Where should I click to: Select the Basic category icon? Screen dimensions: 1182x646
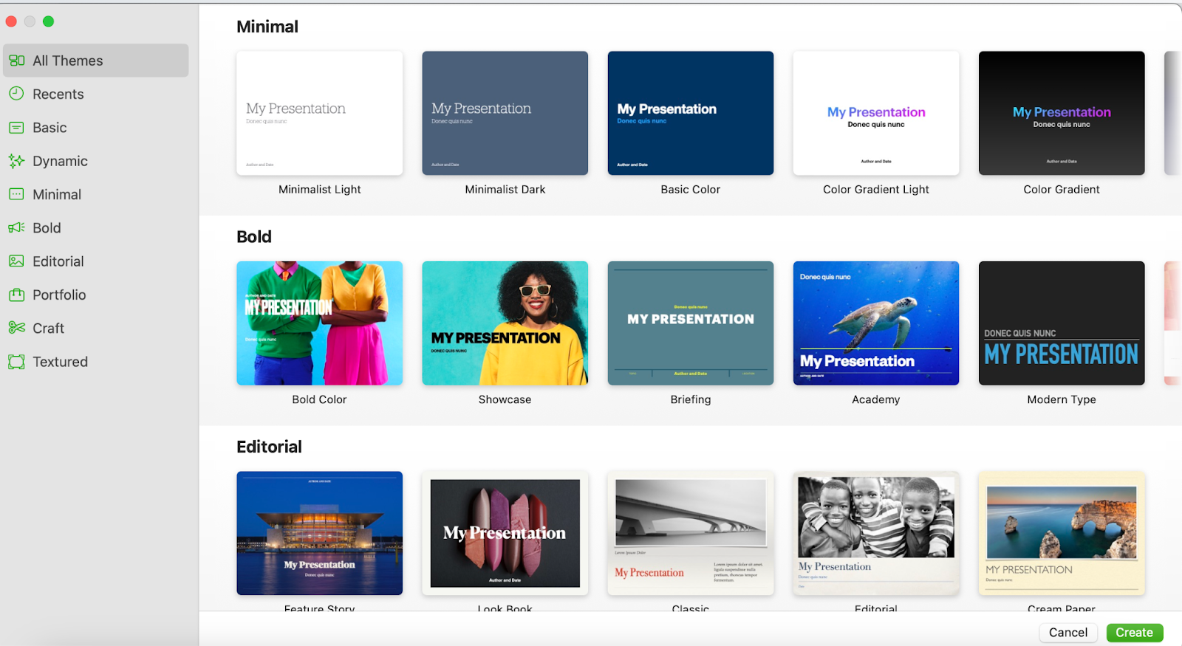pos(17,128)
